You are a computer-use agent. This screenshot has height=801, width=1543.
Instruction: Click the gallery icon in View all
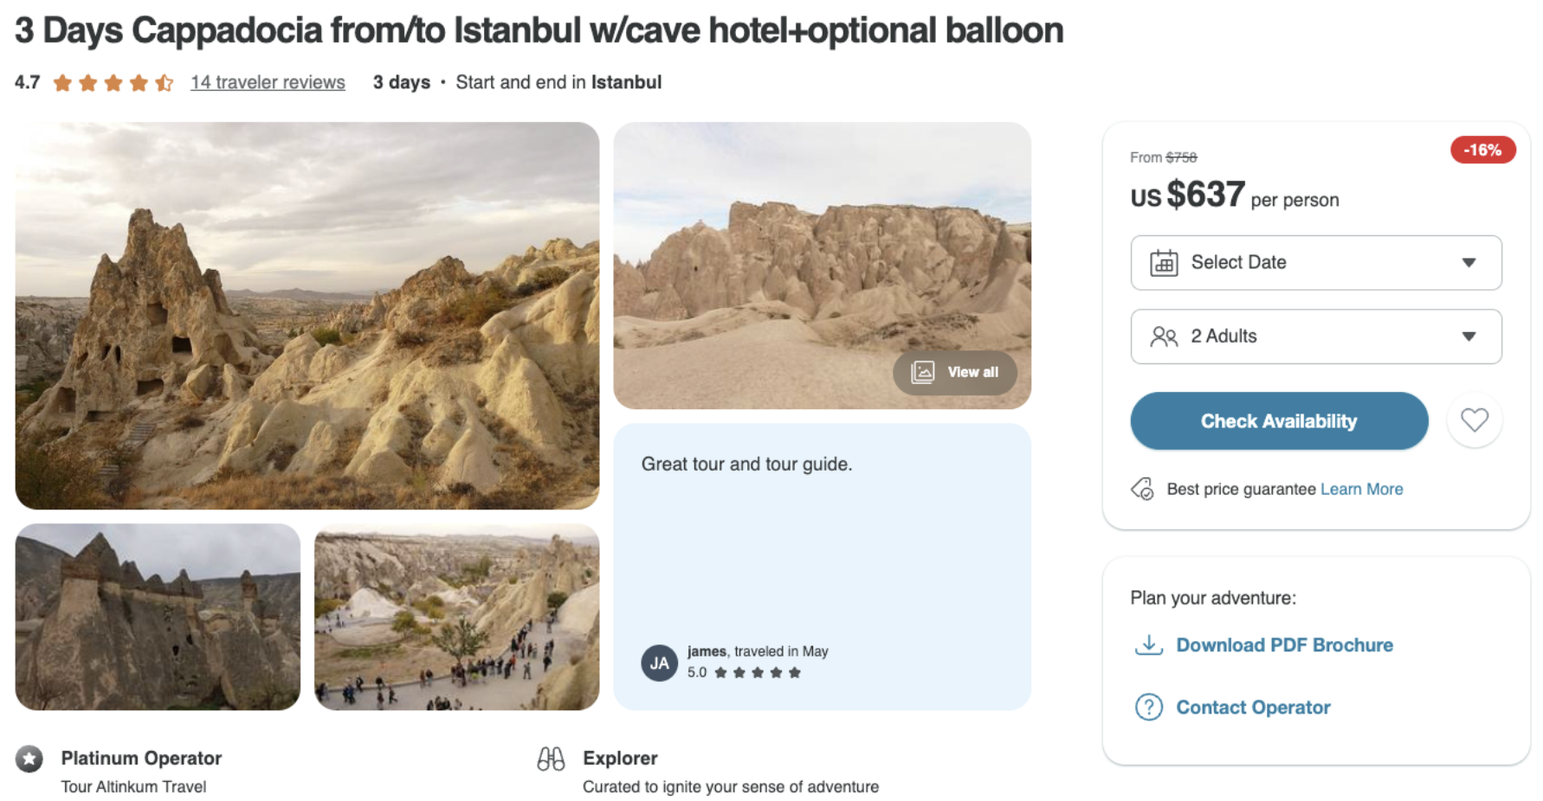click(x=923, y=373)
